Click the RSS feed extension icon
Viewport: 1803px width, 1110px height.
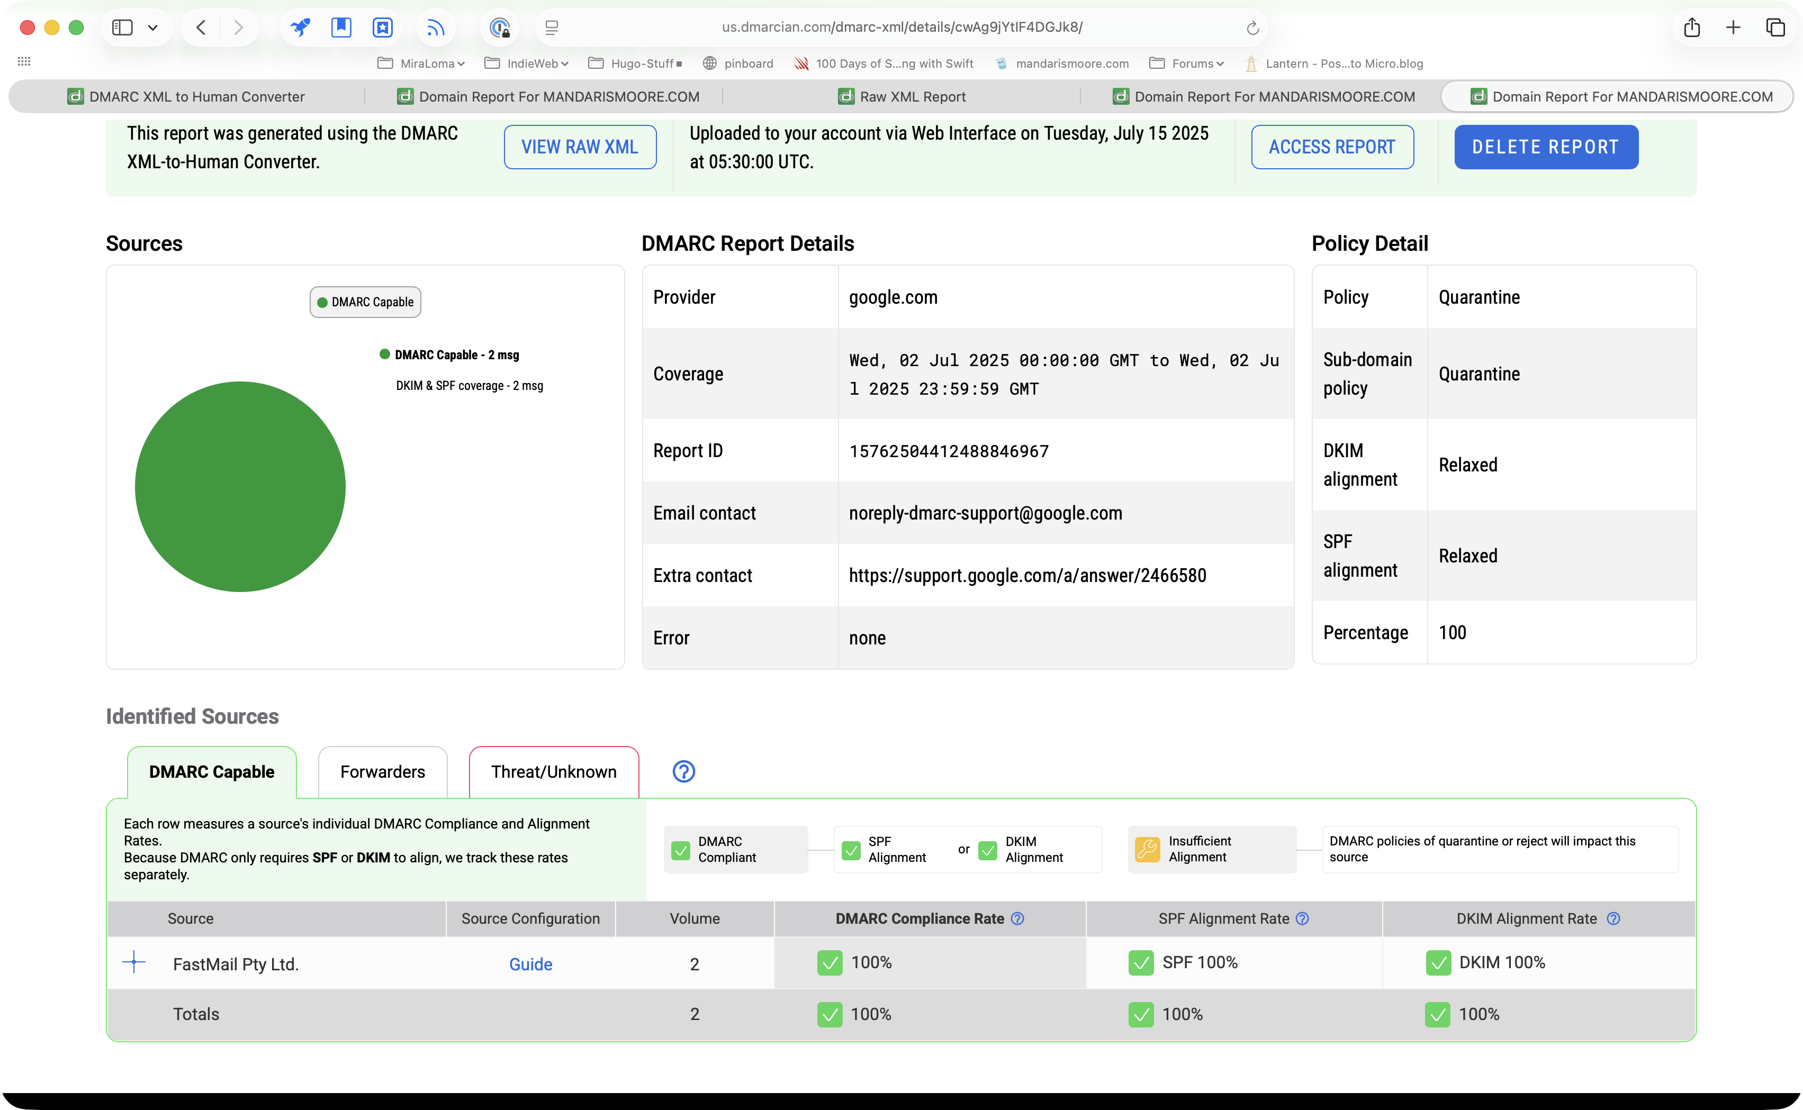click(436, 28)
